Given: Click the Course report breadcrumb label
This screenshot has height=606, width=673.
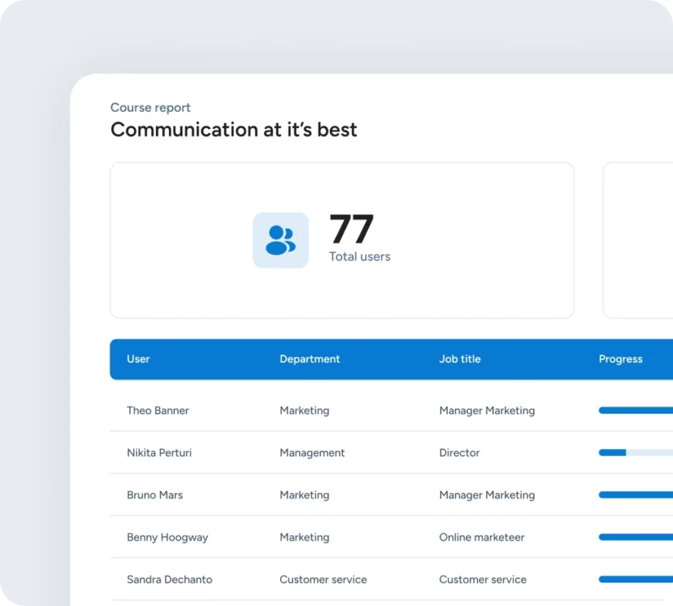Looking at the screenshot, I should coord(151,108).
